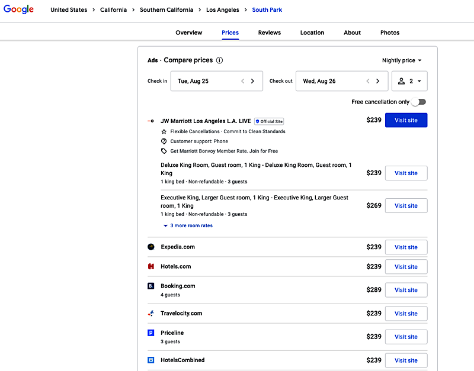Toggle Free cancellation only switch
Image resolution: width=474 pixels, height=371 pixels.
point(419,102)
